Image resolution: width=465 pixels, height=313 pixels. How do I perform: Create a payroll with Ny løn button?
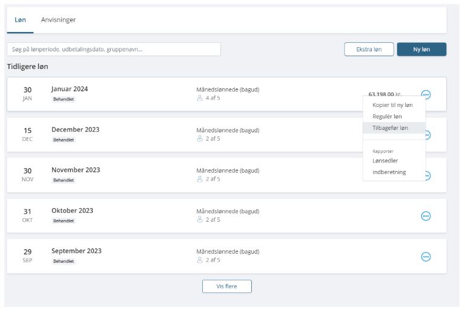[421, 49]
